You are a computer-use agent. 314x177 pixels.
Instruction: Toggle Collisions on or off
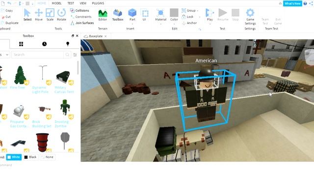pos(79,10)
